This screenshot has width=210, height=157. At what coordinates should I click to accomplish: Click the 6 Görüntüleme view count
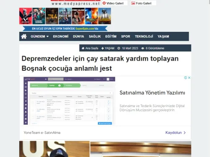point(155,48)
